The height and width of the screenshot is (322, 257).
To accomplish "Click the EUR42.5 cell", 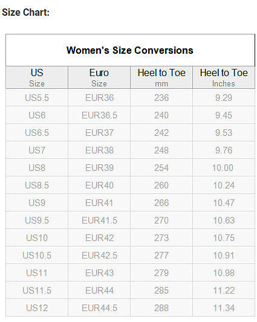I will point(99,256).
